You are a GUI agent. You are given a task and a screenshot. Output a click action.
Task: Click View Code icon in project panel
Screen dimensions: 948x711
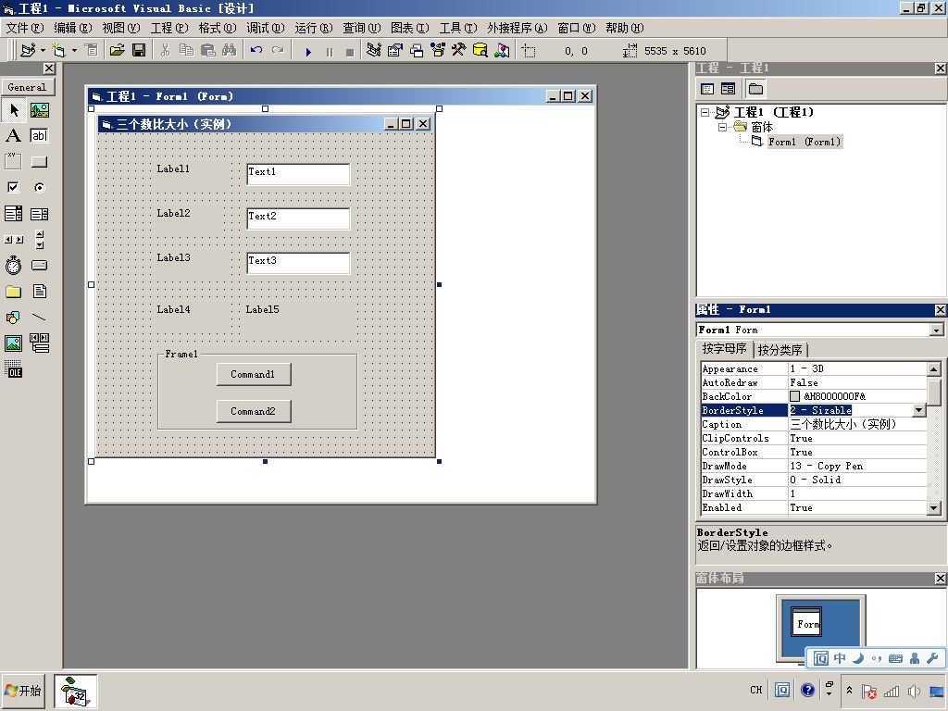(707, 89)
